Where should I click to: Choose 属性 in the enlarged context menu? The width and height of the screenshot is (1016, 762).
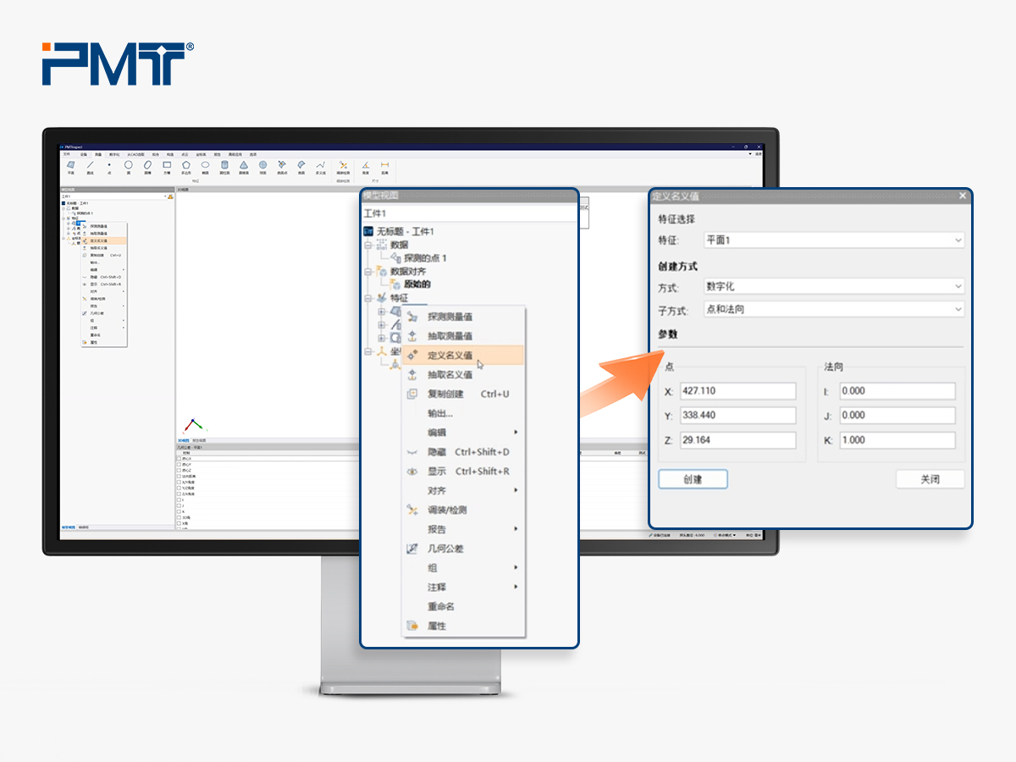click(463, 626)
